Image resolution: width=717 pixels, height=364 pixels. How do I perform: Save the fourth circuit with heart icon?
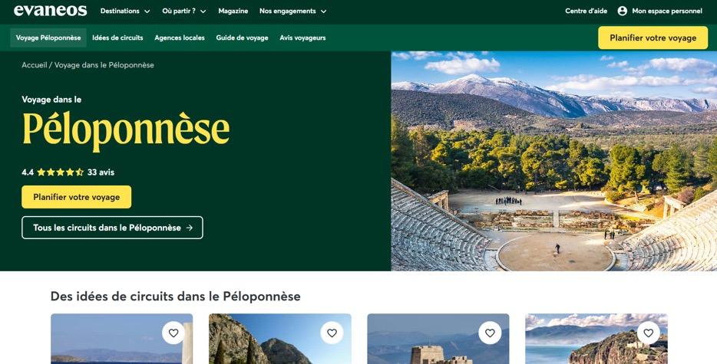point(649,333)
